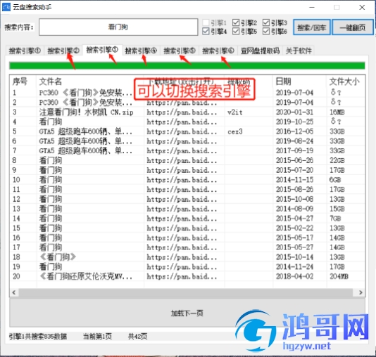Click the 文件大小 column header

[x=345, y=82]
